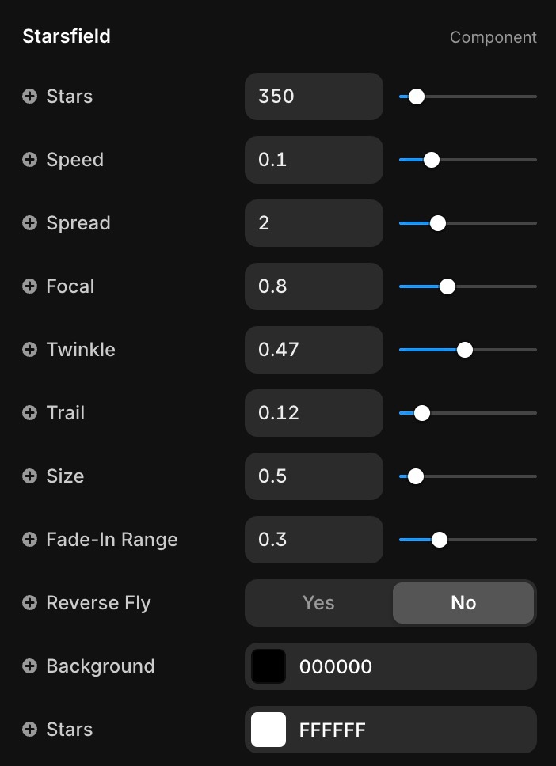This screenshot has height=766, width=556.
Task: Click the plus icon beside Reverse Fly
Action: point(30,603)
